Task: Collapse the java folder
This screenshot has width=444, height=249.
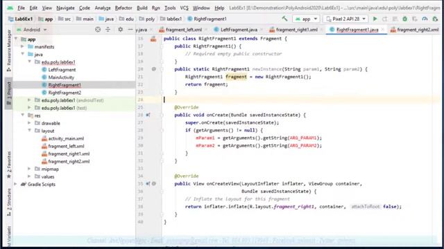Action: click(23, 54)
